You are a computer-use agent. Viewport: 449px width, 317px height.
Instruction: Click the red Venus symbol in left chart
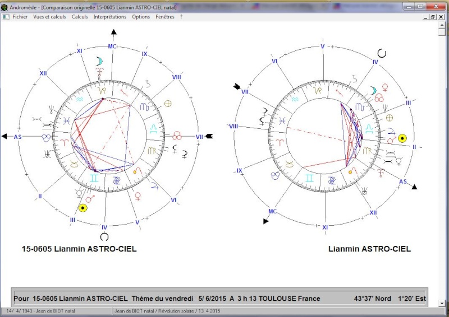(138, 196)
